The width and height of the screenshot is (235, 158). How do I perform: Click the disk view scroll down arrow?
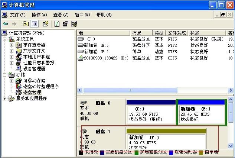point(231,146)
